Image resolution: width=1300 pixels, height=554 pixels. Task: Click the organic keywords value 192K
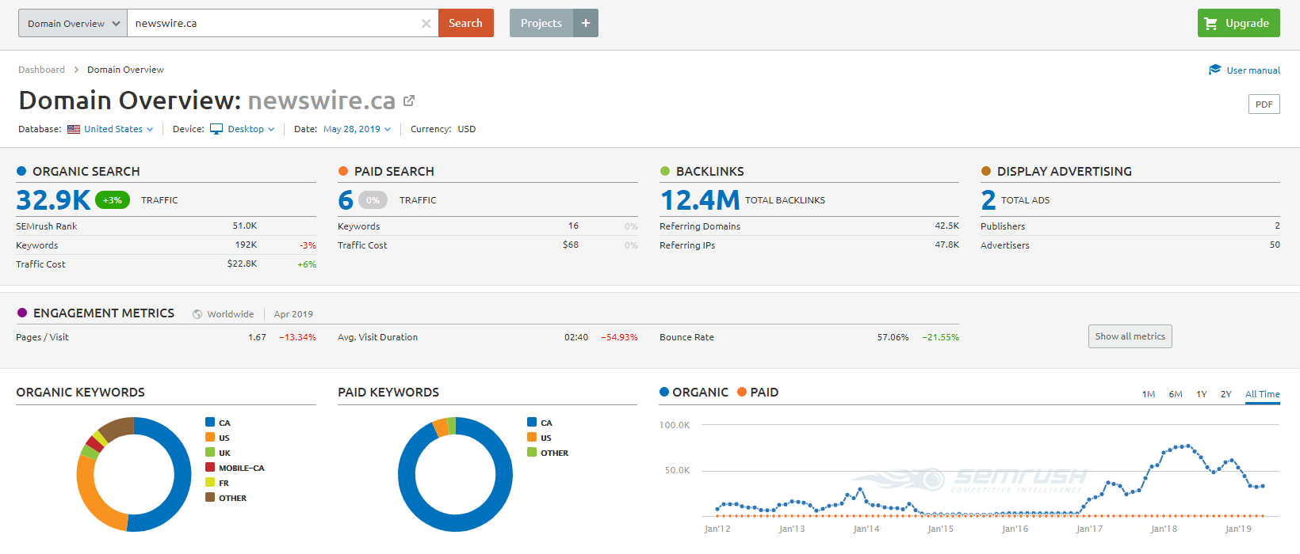247,245
